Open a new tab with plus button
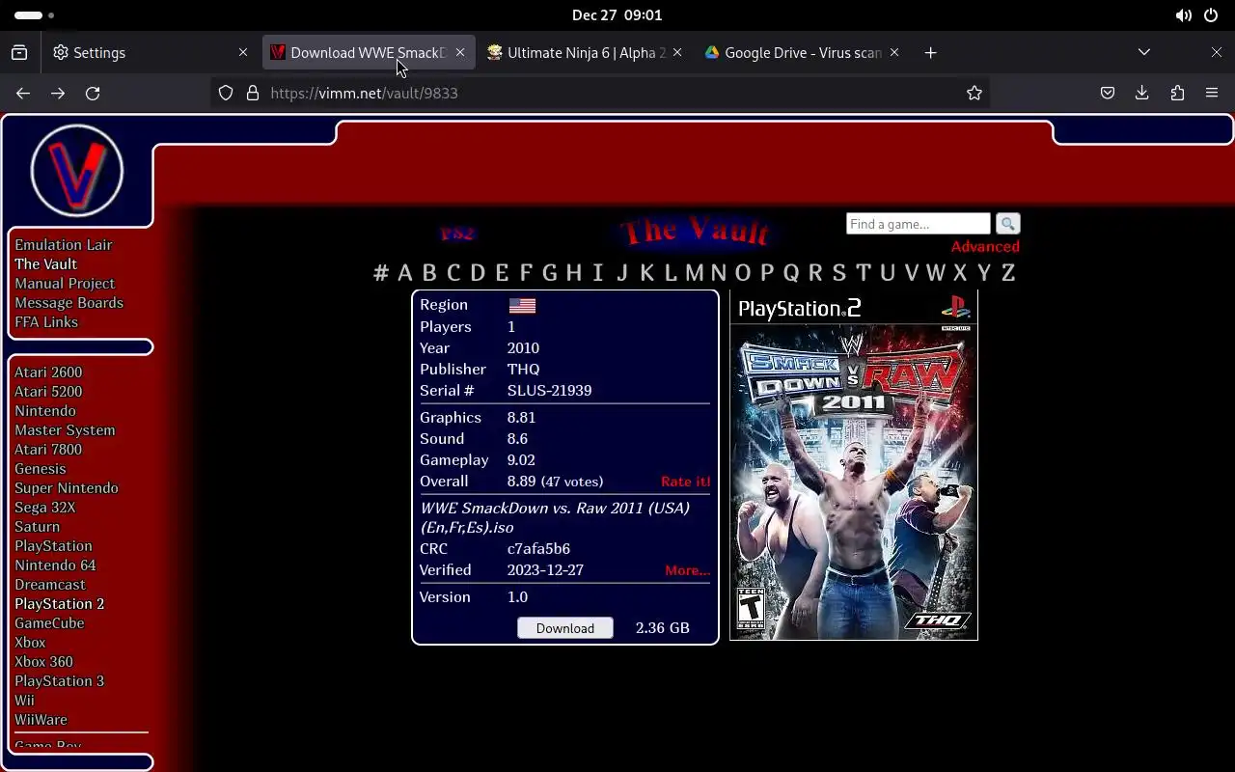Screen dimensions: 1235x772 930,52
